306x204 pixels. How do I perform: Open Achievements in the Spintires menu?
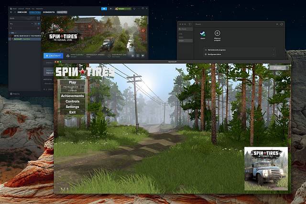(x=72, y=96)
